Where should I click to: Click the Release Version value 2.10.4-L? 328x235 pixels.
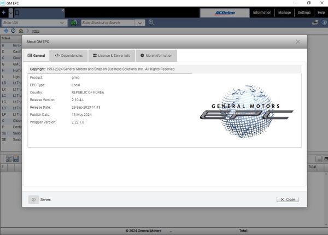[78, 100]
